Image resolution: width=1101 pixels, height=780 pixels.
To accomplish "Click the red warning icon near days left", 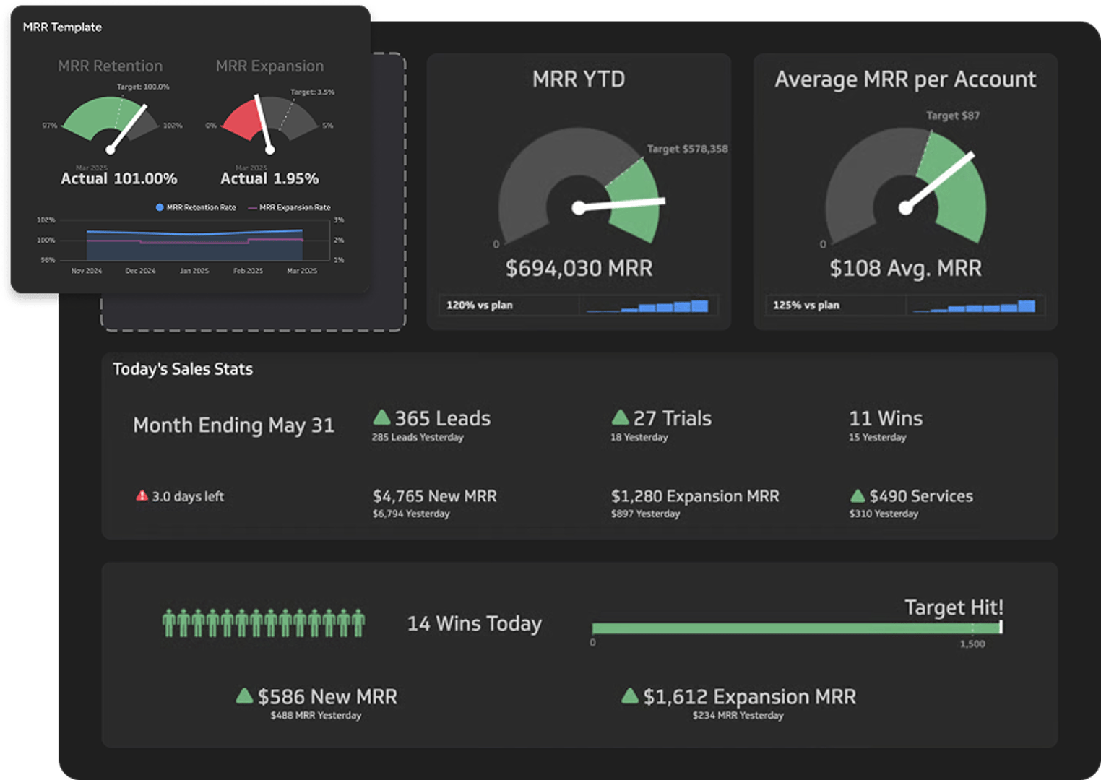I will (x=142, y=495).
